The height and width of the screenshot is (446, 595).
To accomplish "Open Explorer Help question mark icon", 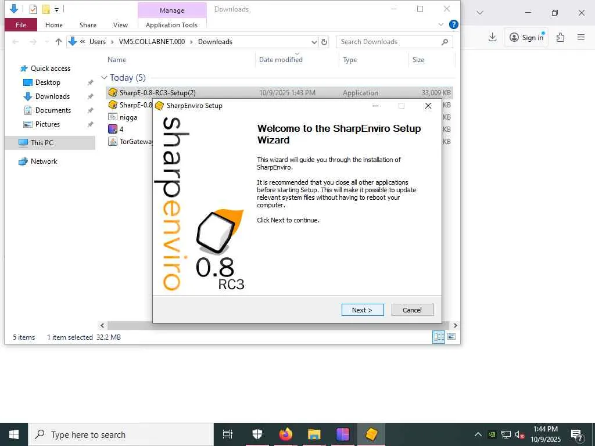I will pyautogui.click(x=453, y=24).
